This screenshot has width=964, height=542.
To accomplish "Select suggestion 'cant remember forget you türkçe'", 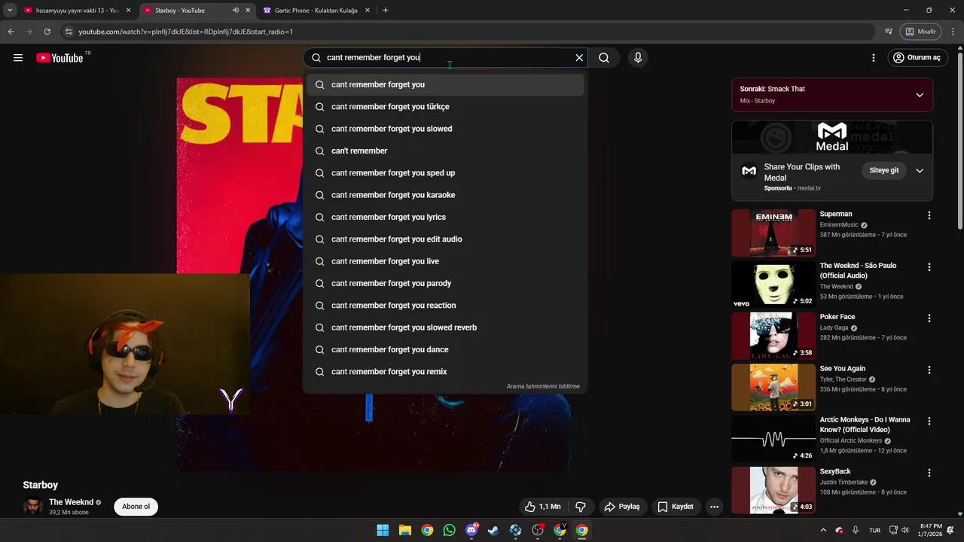I will (x=445, y=107).
